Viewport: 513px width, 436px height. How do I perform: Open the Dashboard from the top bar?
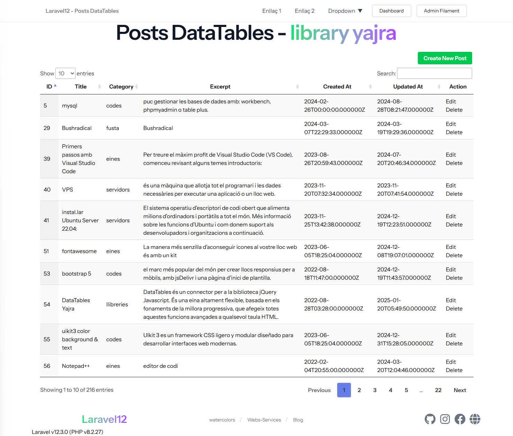pyautogui.click(x=391, y=11)
